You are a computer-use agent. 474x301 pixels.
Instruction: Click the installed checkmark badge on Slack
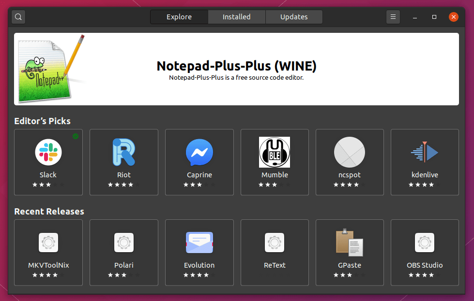(76, 137)
